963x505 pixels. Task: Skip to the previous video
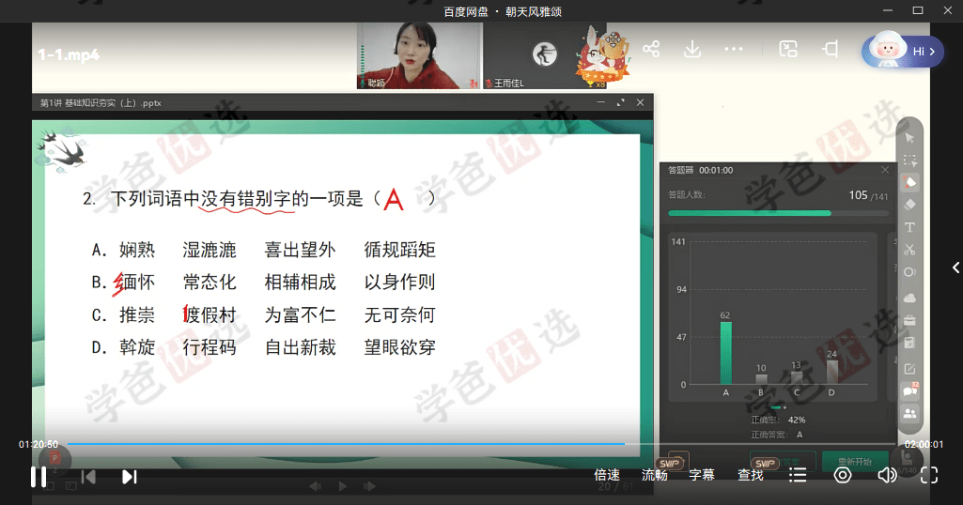[88, 477]
